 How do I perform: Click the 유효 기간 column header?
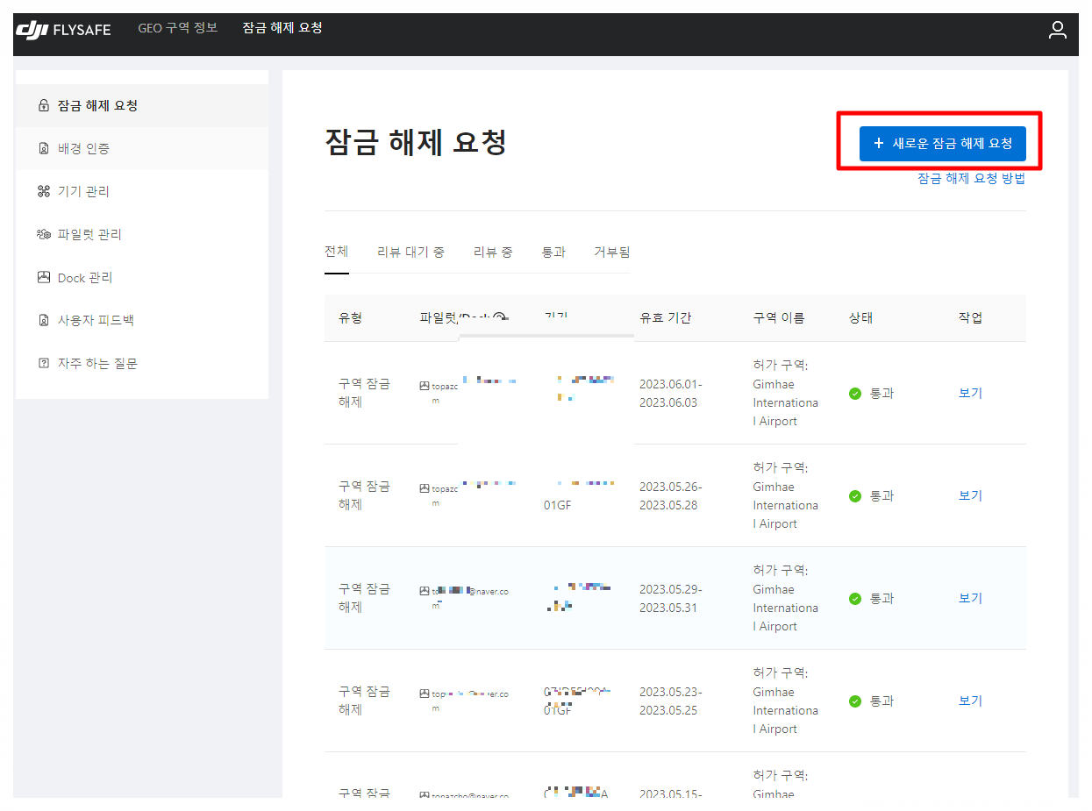point(666,318)
